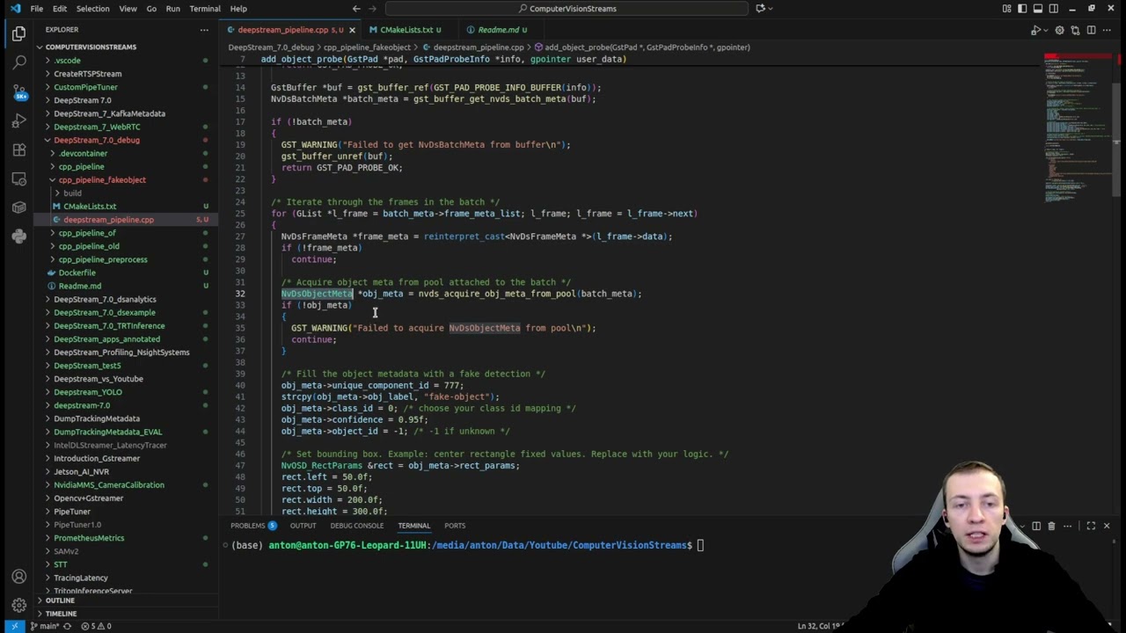Split the editor to the right
The width and height of the screenshot is (1126, 633).
(1091, 30)
